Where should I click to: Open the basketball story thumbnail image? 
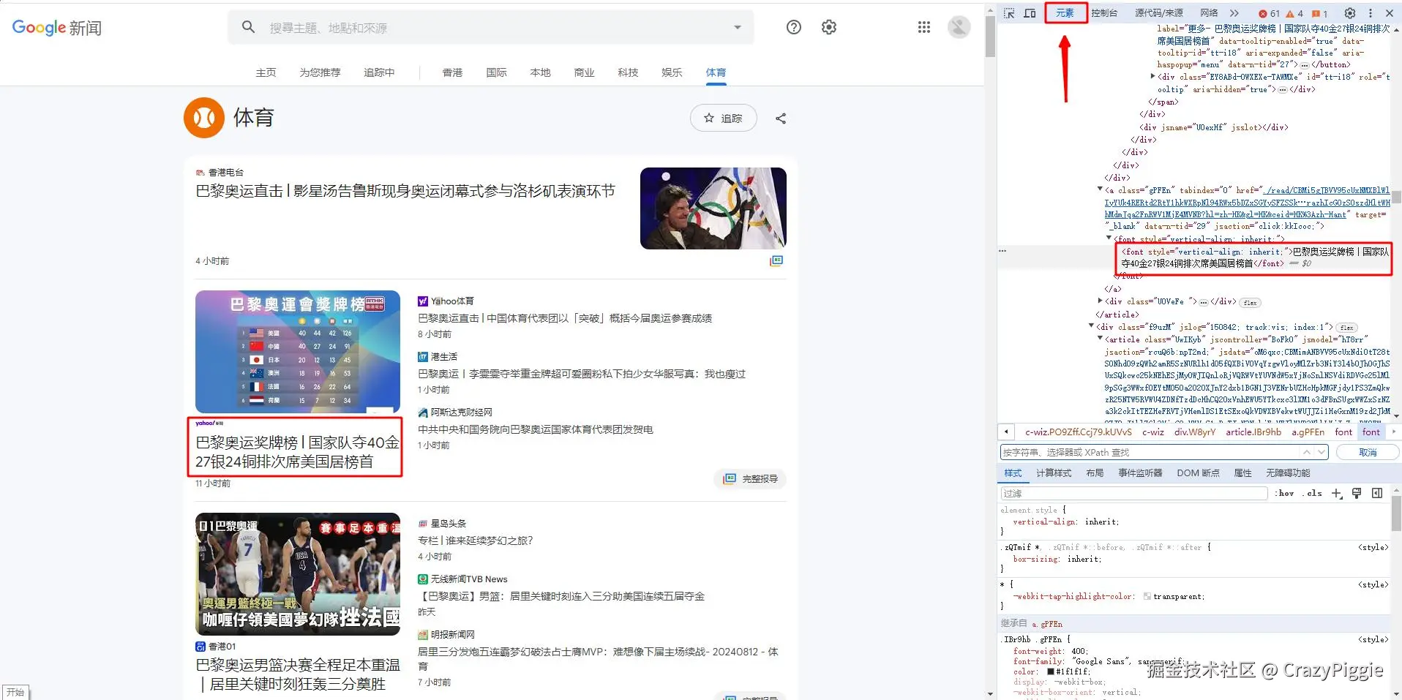(298, 574)
